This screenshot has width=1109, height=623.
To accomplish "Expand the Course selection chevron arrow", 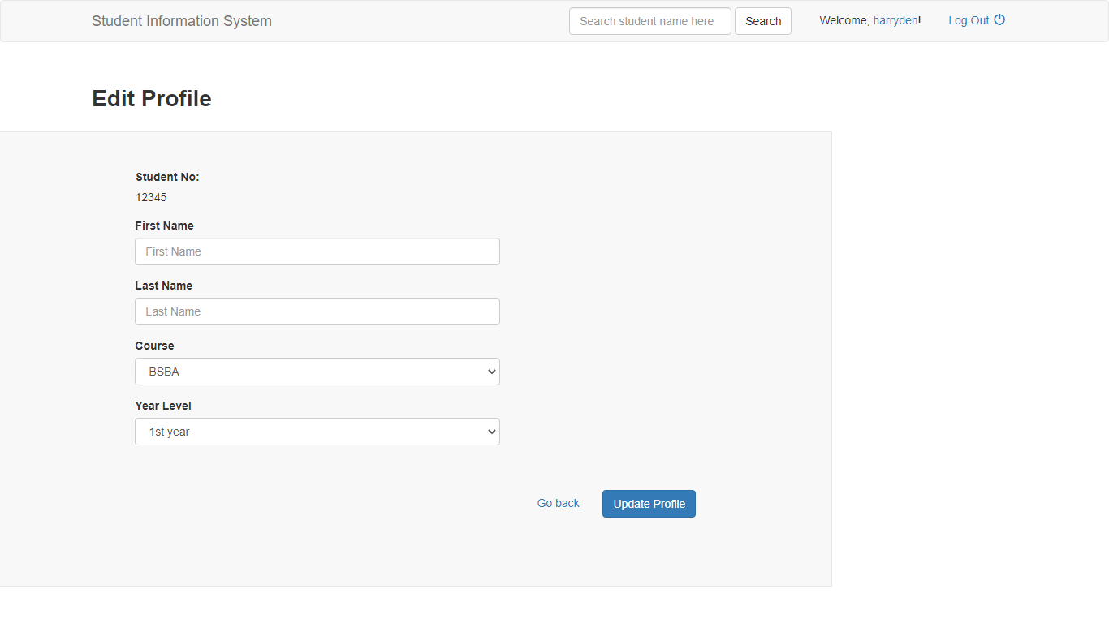I will [491, 371].
